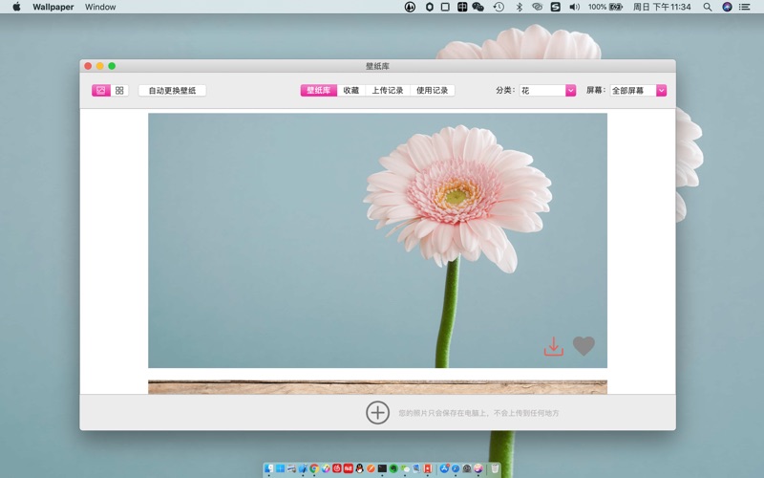Viewport: 764px width, 478px height.
Task: Select the pink gerbera flower wallpaper preview
Action: point(377,241)
